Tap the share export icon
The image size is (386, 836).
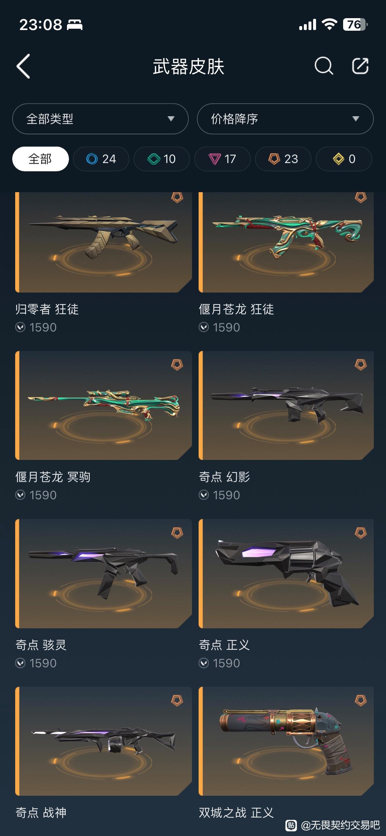point(360,66)
